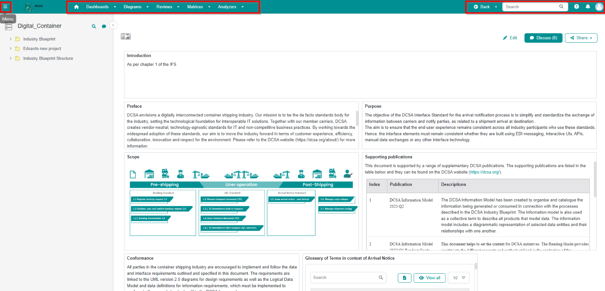Open the help question mark icon
Viewport: 605px width, 291px height.
click(576, 7)
